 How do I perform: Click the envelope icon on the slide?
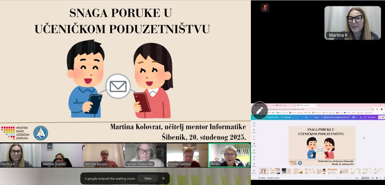coord(118,86)
